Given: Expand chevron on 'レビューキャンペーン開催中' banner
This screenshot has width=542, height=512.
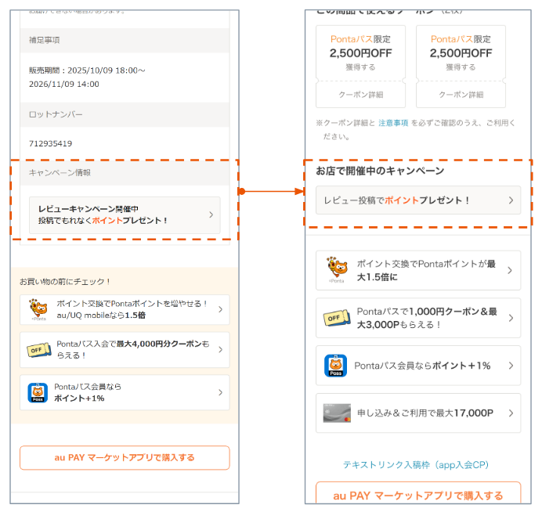Looking at the screenshot, I should click(210, 215).
